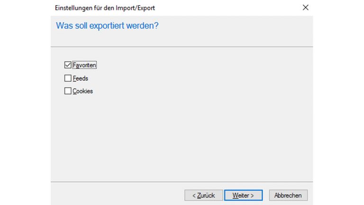Click the empty title bar space before X

[x=227, y=8]
